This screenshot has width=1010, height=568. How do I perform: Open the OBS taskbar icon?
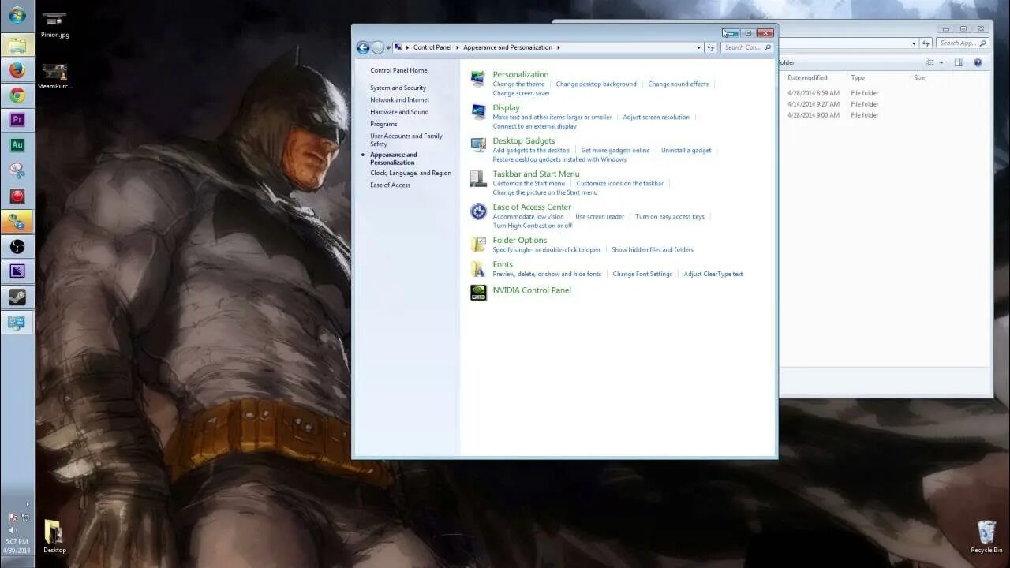click(x=17, y=247)
